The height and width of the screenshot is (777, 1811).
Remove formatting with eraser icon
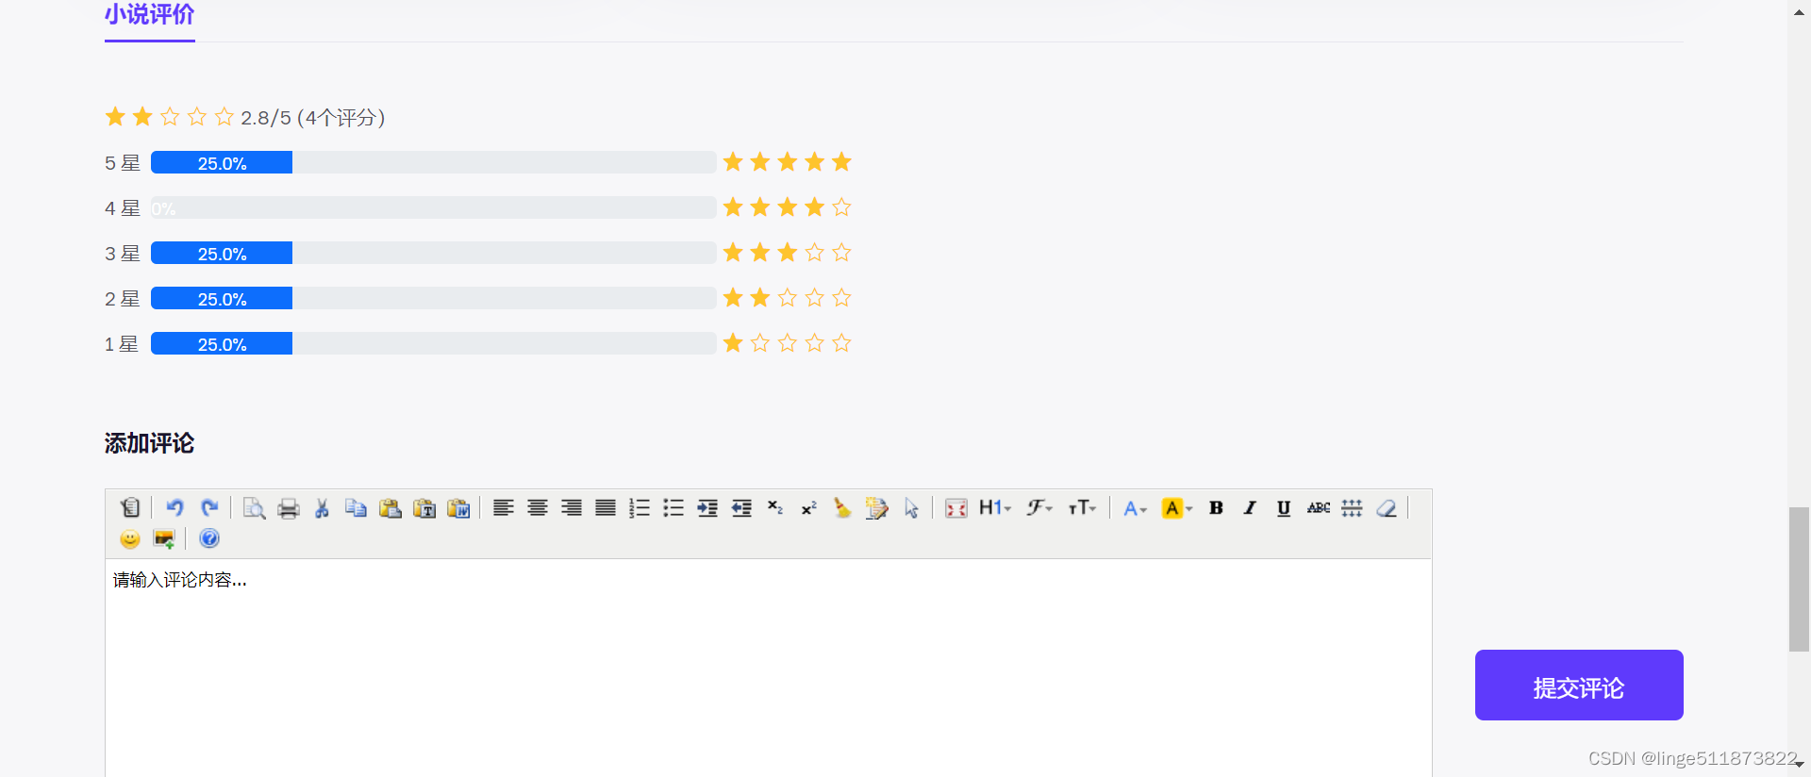coord(1386,508)
